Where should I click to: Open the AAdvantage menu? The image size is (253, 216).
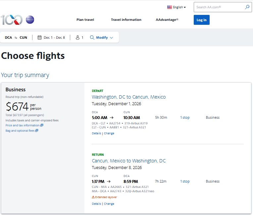[x=167, y=20]
